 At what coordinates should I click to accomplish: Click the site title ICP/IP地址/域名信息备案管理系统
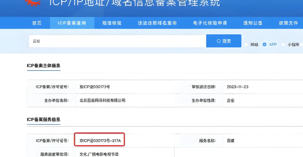point(135,3)
